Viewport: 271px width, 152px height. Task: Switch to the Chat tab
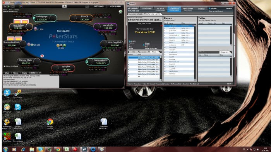click(x=7, y=73)
